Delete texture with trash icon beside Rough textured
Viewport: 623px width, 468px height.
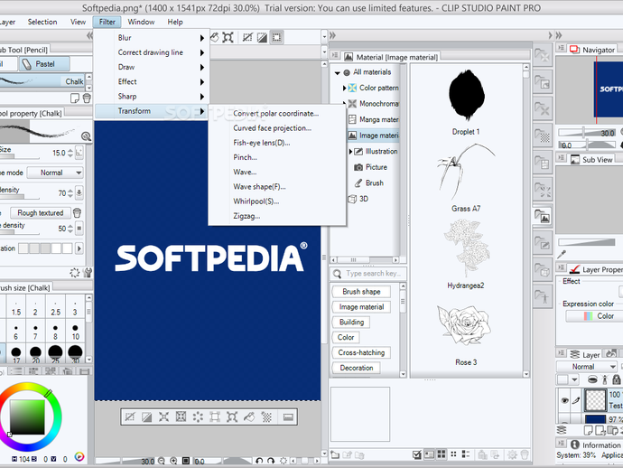click(x=77, y=213)
